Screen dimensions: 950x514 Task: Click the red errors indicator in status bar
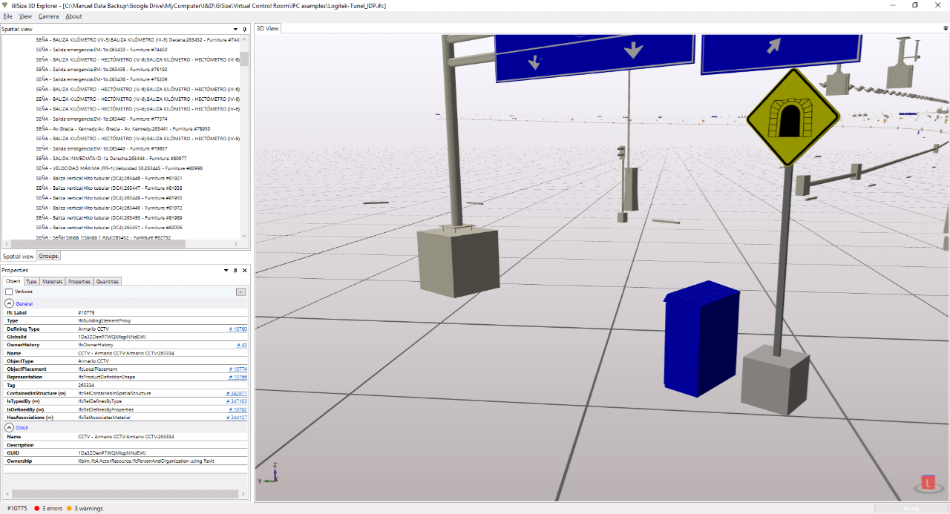click(x=36, y=508)
